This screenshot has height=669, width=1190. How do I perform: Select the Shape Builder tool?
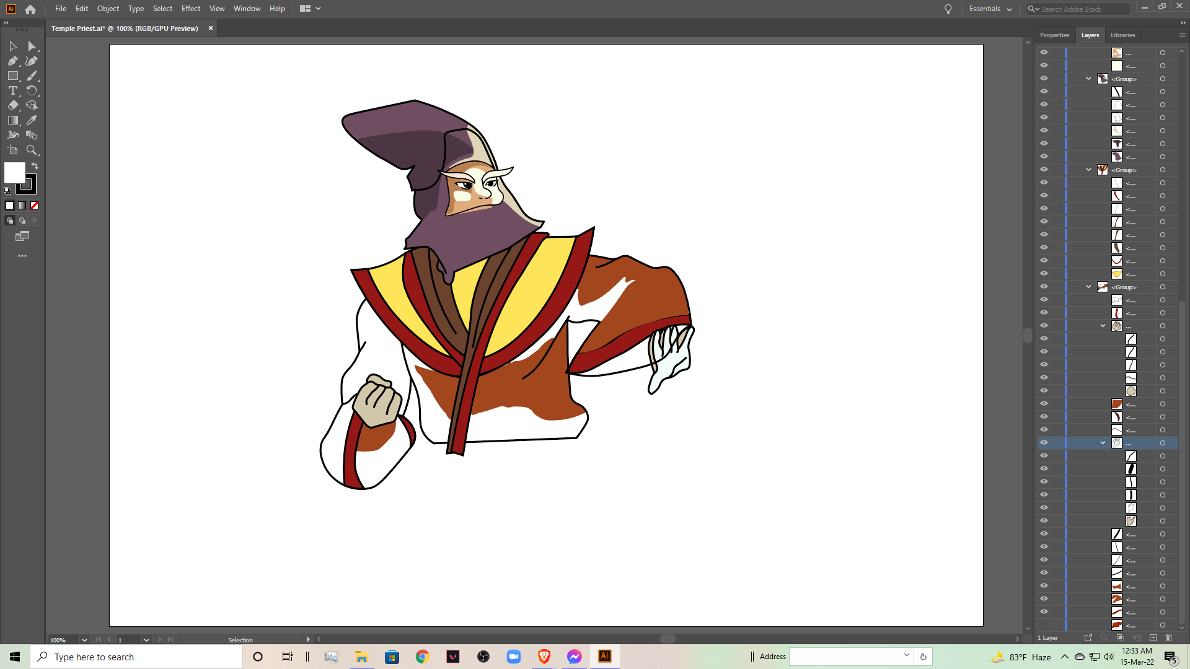(x=32, y=105)
